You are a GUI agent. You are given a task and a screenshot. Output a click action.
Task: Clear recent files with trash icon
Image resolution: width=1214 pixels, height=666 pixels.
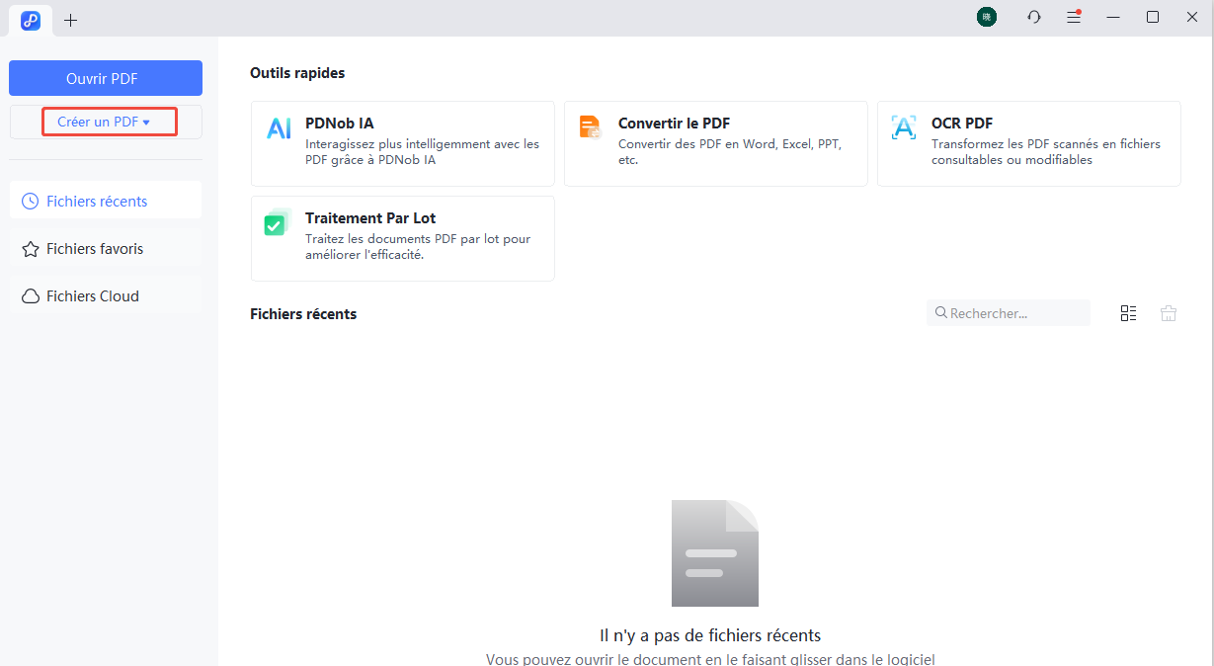tap(1169, 312)
